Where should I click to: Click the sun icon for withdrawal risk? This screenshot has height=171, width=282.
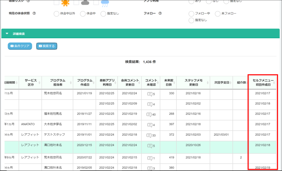[x=66, y=3]
